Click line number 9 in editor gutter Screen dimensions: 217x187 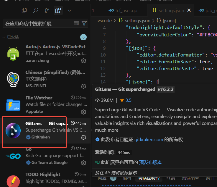(104, 48)
